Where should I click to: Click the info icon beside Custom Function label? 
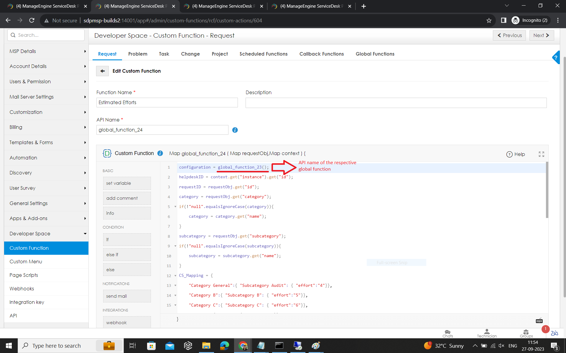click(160, 153)
